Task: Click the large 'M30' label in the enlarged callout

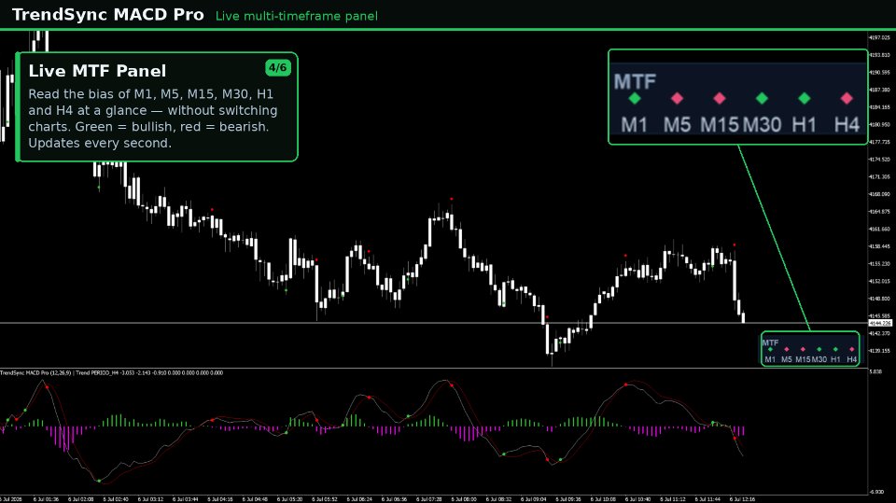Action: [762, 125]
